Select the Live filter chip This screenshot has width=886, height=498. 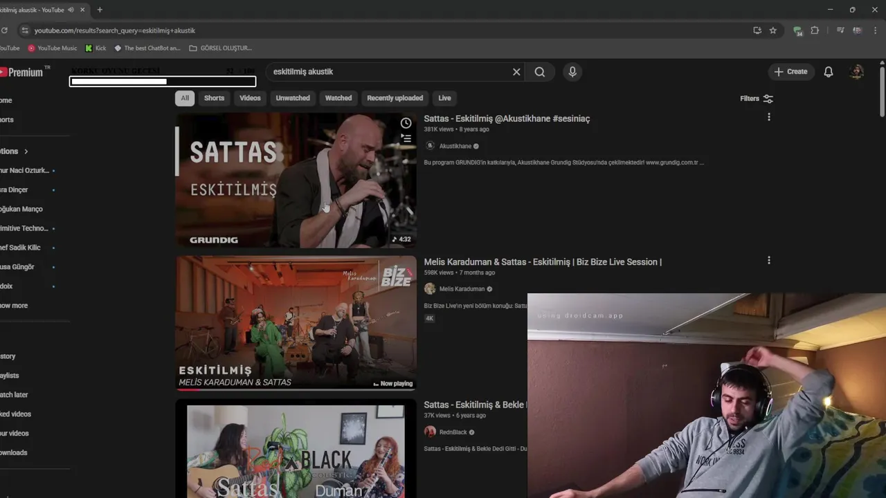click(444, 98)
